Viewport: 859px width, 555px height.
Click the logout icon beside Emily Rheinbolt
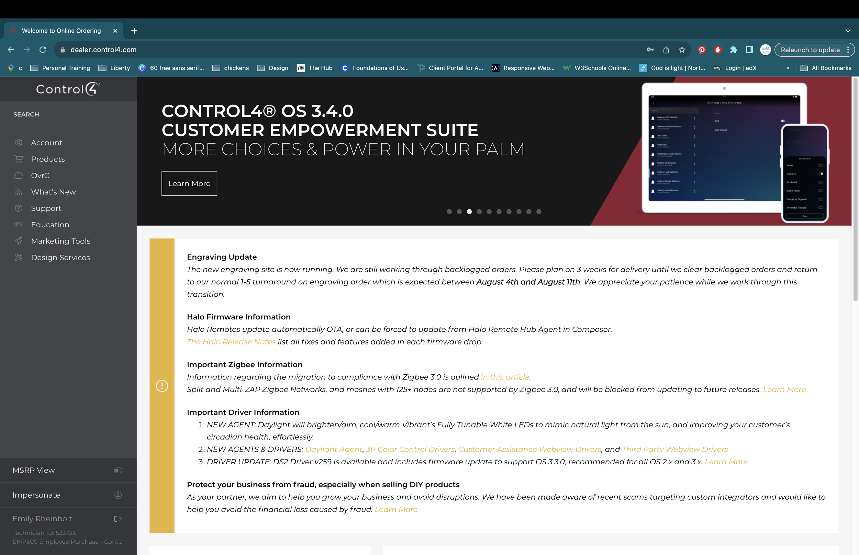point(118,519)
